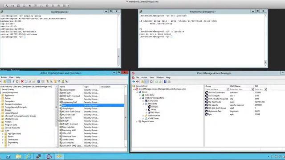The height and width of the screenshot is (160, 285).
Task: Click red X delete icon in Active Directory toolbar
Action: pos(22,81)
